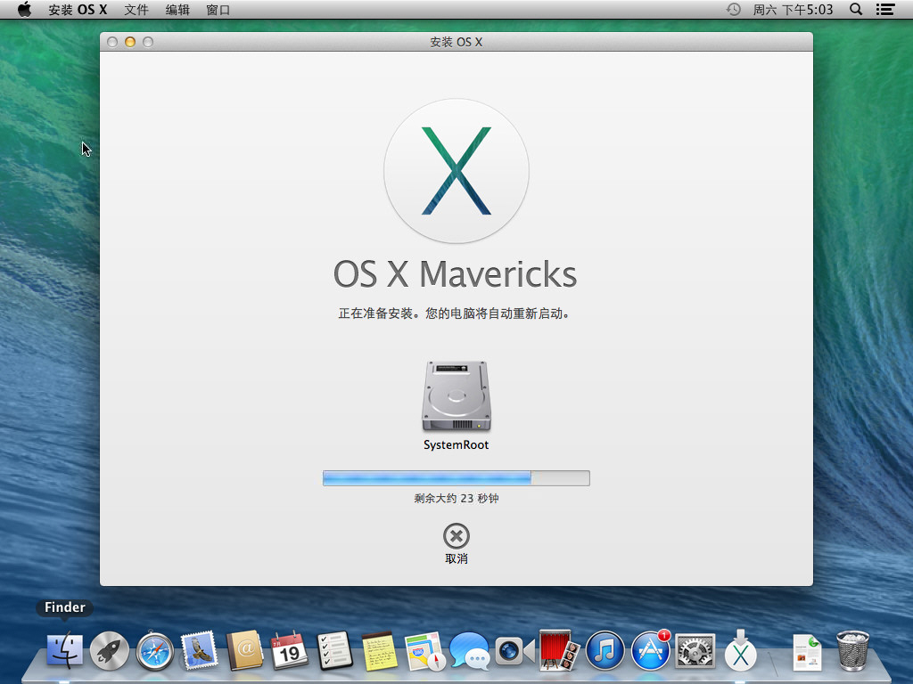Open System Preferences gear icon
This screenshot has height=684, width=913.
click(695, 650)
